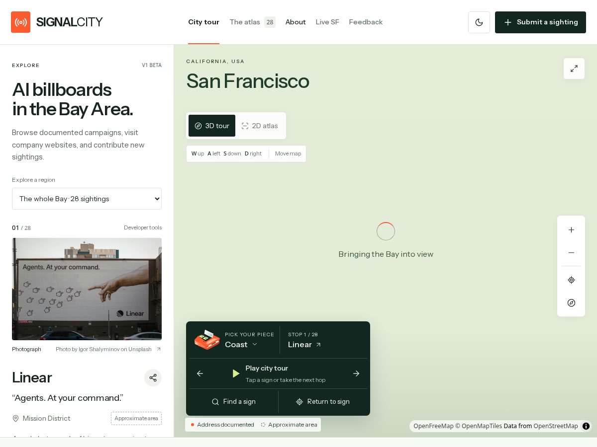Open Igor Shalyminov Unsplash photo credit
This screenshot has width=597, height=447.
pos(108,349)
